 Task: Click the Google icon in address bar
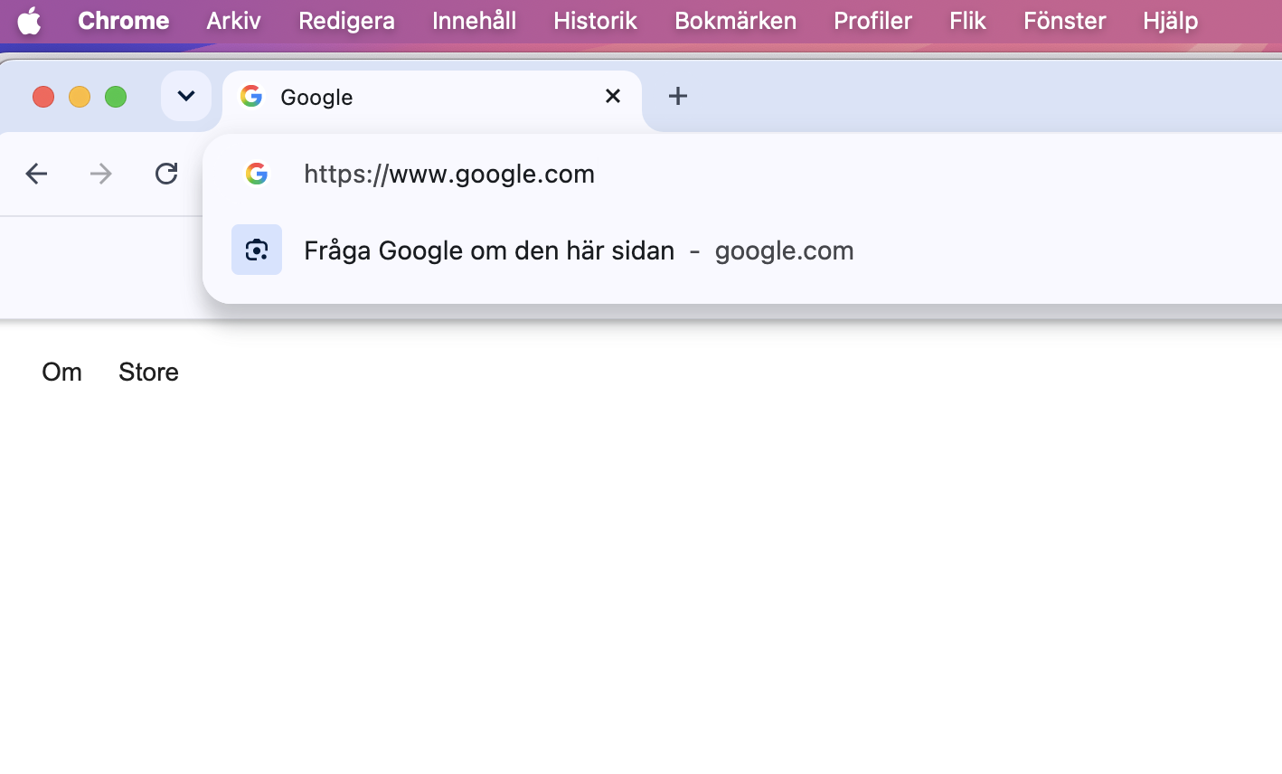click(257, 174)
